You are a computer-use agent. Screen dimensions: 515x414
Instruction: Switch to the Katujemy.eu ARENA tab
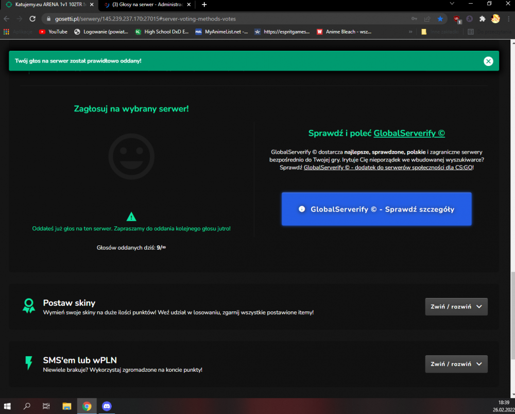tap(49, 5)
